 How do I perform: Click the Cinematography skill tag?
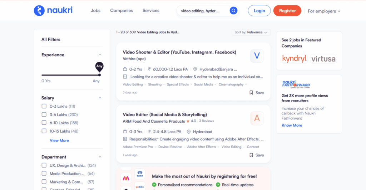tap(231, 84)
